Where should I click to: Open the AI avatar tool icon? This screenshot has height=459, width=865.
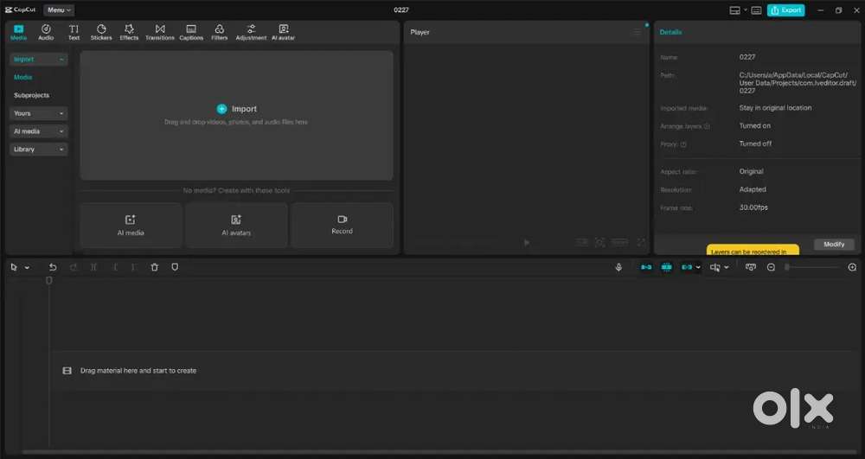[284, 32]
